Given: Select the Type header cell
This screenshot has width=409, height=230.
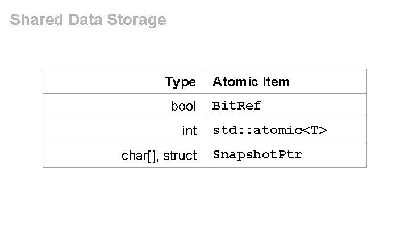Looking at the screenshot, I should pos(181,82).
